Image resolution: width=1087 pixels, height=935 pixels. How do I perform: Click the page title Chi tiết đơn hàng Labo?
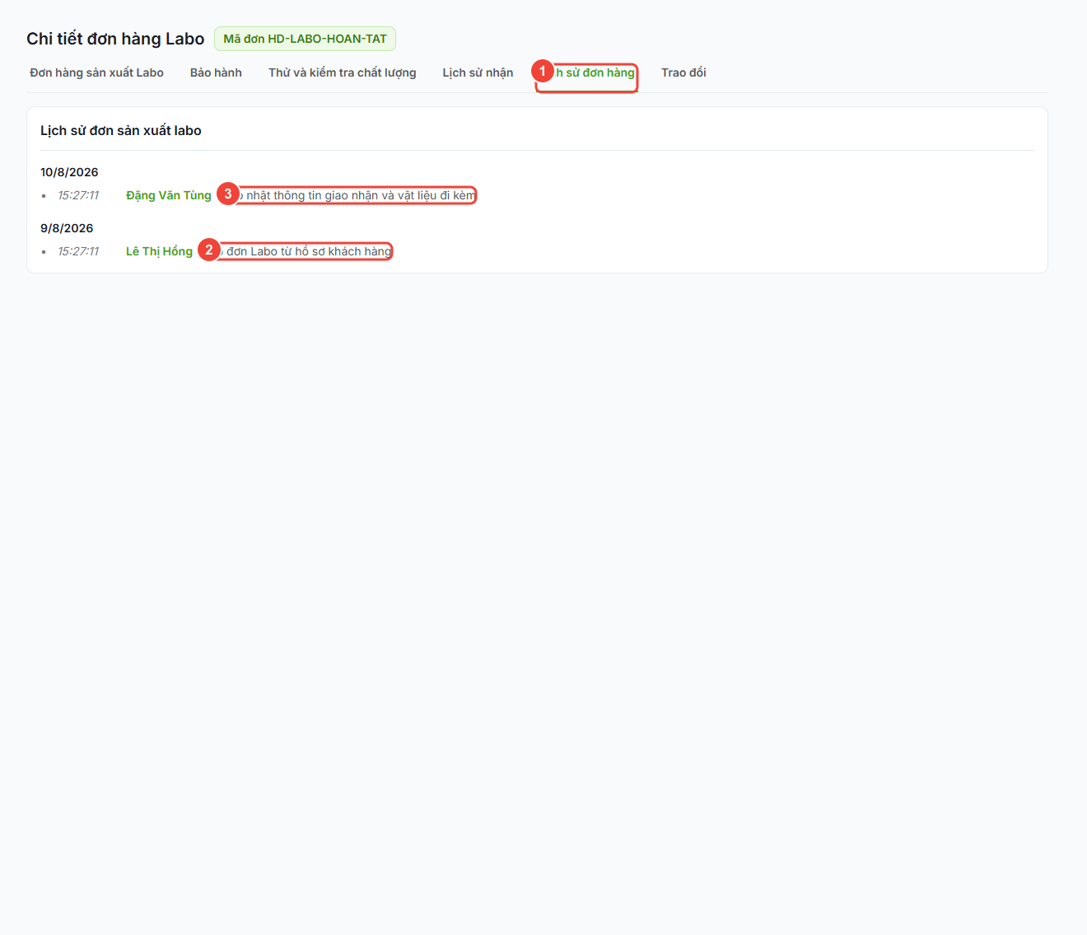(115, 39)
